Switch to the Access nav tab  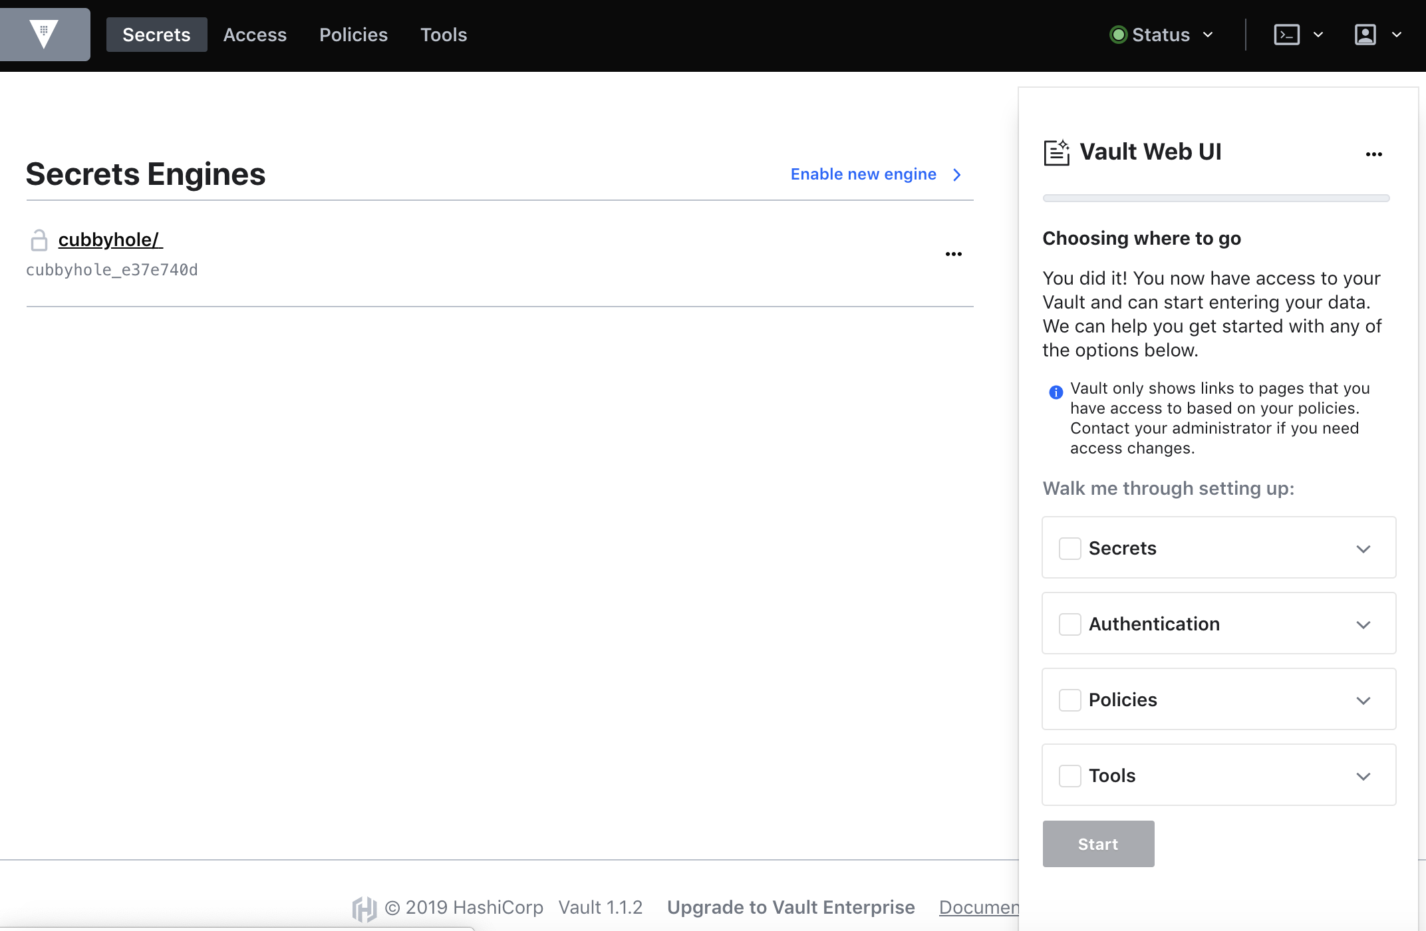pos(255,35)
